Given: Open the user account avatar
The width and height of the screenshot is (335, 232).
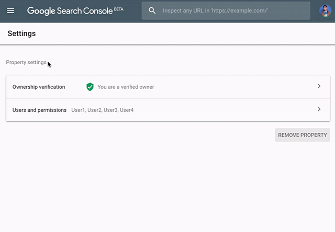Looking at the screenshot, I should tap(325, 11).
